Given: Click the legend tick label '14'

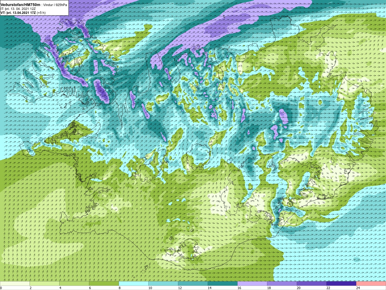Looking at the screenshot, I should click(210, 288).
